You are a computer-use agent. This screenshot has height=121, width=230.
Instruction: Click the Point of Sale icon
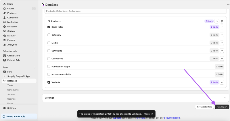click(5, 60)
